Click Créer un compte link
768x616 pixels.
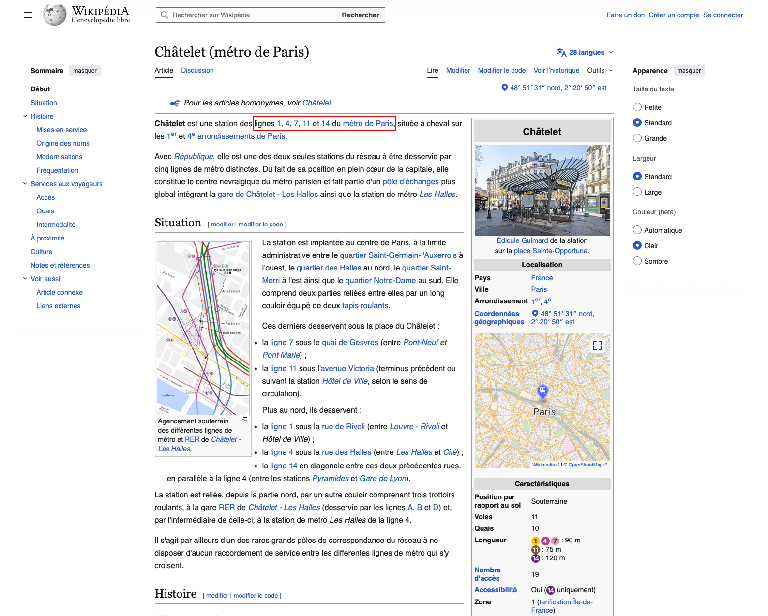coord(674,15)
